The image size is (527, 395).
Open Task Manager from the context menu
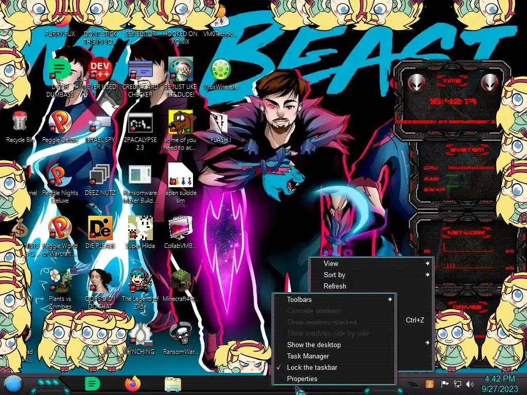point(335,356)
